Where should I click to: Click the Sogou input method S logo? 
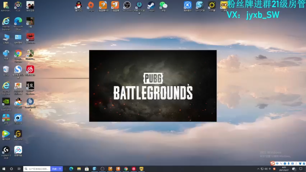tap(273, 163)
